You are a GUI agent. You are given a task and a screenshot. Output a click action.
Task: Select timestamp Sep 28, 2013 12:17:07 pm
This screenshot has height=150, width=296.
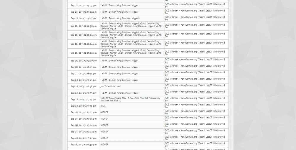[x=84, y=112]
